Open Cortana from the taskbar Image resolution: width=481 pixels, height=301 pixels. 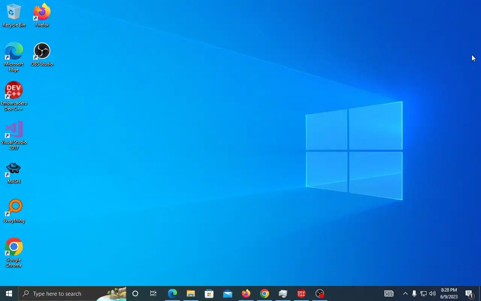click(x=135, y=293)
